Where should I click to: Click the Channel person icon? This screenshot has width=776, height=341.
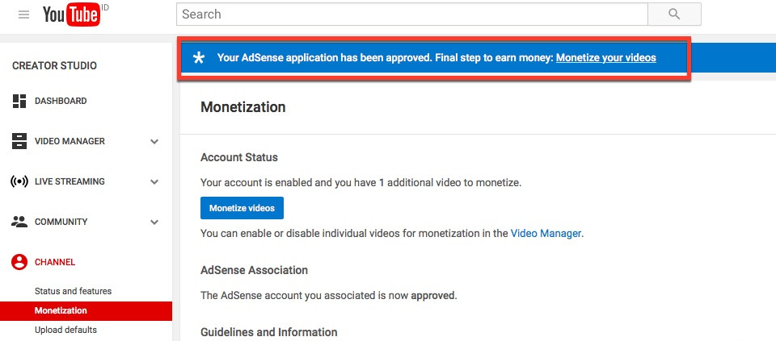coord(19,262)
